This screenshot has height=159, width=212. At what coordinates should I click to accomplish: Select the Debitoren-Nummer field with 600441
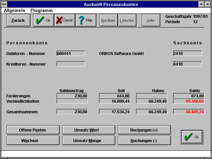coord(71,53)
